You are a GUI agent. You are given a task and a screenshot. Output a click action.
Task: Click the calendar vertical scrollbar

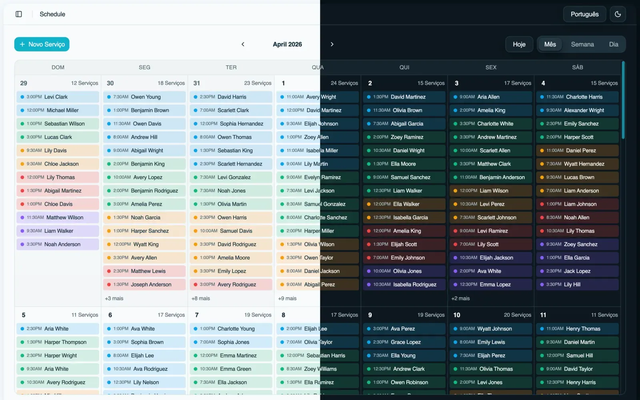[x=623, y=100]
